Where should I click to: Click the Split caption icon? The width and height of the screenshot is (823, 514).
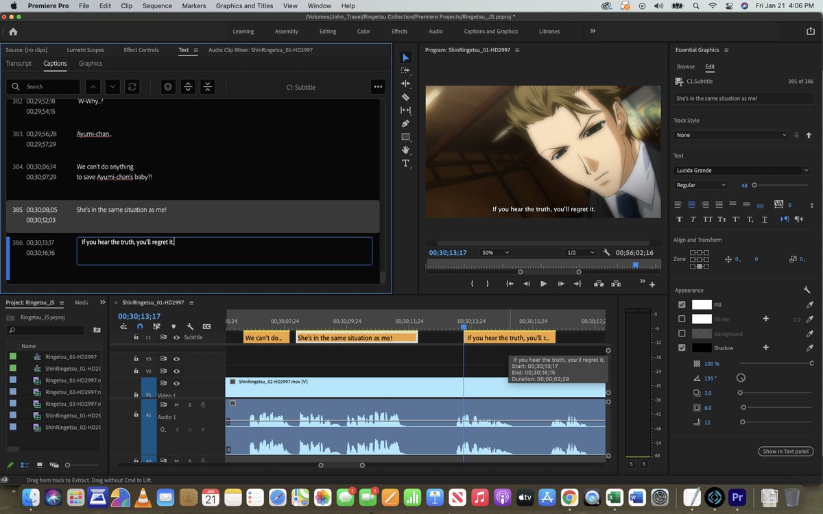coord(188,87)
